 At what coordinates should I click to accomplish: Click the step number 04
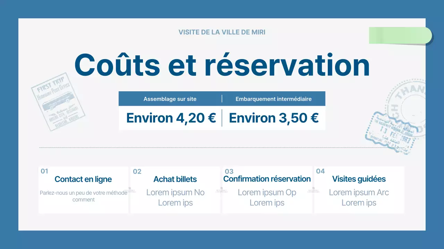[321, 171]
